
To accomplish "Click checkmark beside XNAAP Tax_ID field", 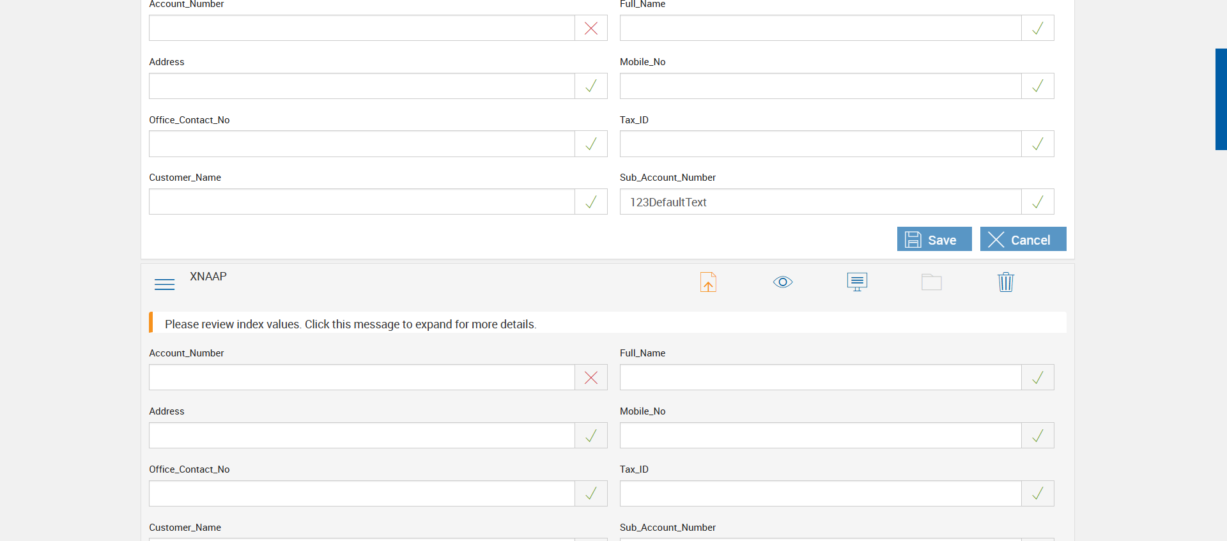I will pyautogui.click(x=1038, y=493).
